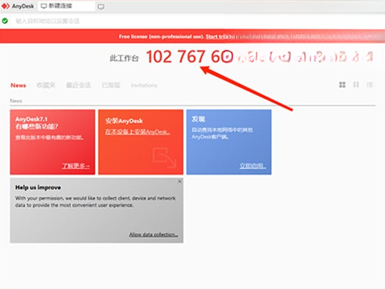Viewport: 385px width, 290px height.
Task: Open the 发现 discovery card
Action: (229, 142)
